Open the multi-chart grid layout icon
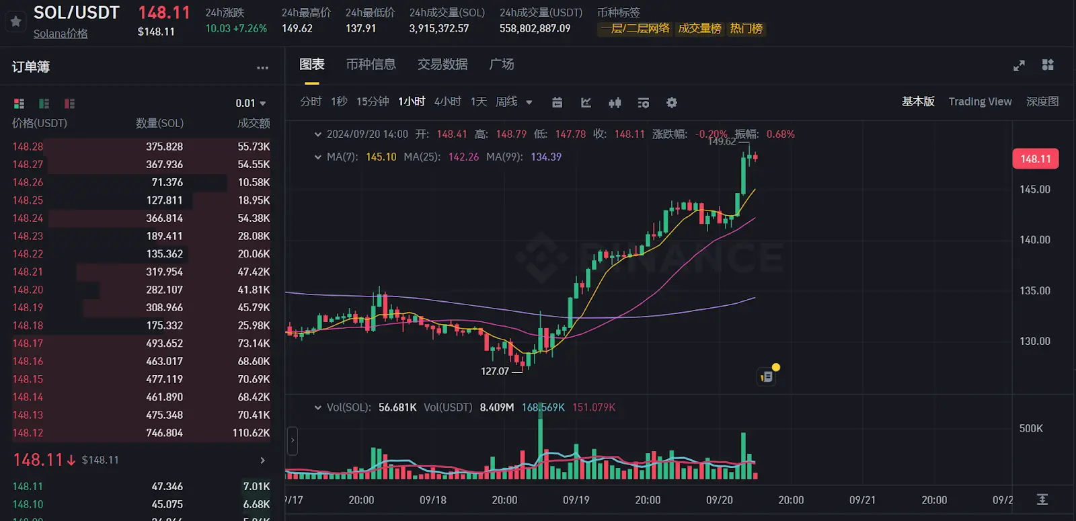This screenshot has width=1076, height=521. [1048, 65]
